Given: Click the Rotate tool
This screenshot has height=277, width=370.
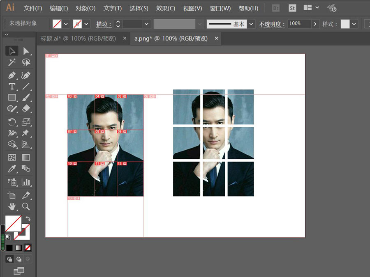Looking at the screenshot, I should tap(12, 122).
